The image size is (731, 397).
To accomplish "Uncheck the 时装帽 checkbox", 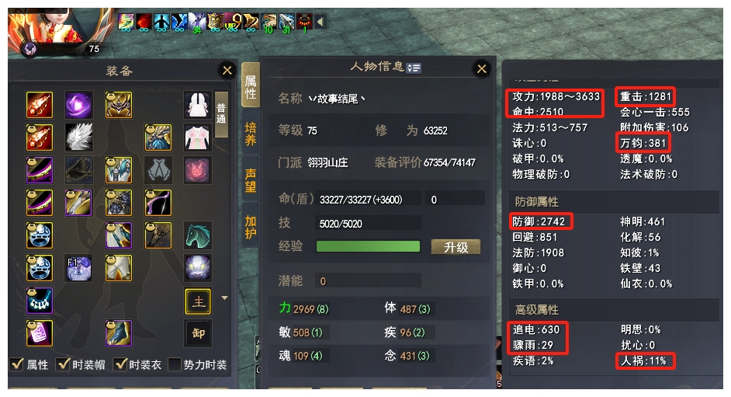I will tap(63, 364).
